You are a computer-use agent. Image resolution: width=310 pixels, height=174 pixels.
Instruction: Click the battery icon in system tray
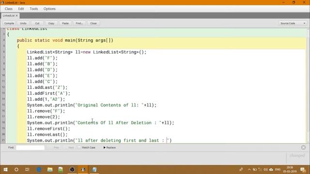[x=255, y=170]
